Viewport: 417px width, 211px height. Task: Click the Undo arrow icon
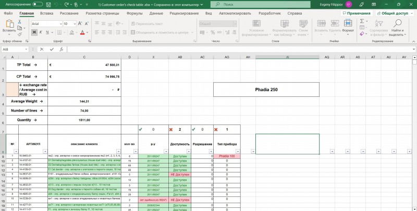point(56,5)
